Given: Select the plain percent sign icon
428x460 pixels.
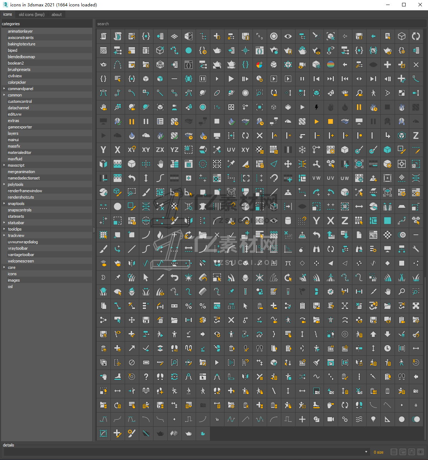Looking at the screenshot, I should 203,306.
